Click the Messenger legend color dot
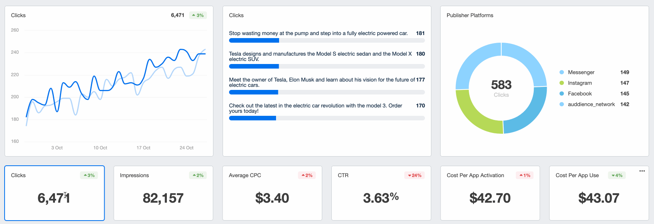The image size is (654, 224). point(562,72)
